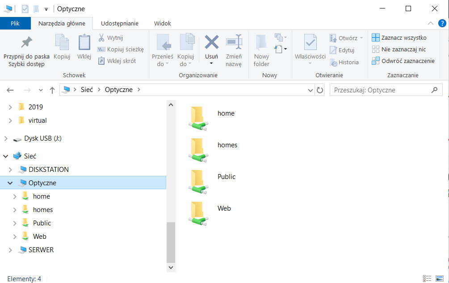This screenshot has height=283, width=449.
Task: Open the easy access ribbon icon
Action: pyautogui.click(x=281, y=49)
